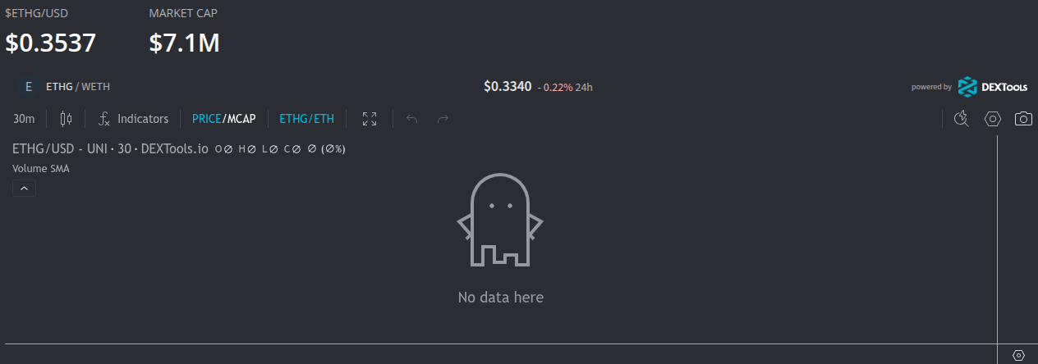Collapse the legend with the chevron button

[24, 189]
